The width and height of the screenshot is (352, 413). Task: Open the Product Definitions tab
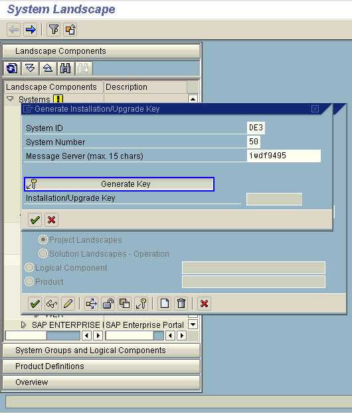[x=102, y=366]
